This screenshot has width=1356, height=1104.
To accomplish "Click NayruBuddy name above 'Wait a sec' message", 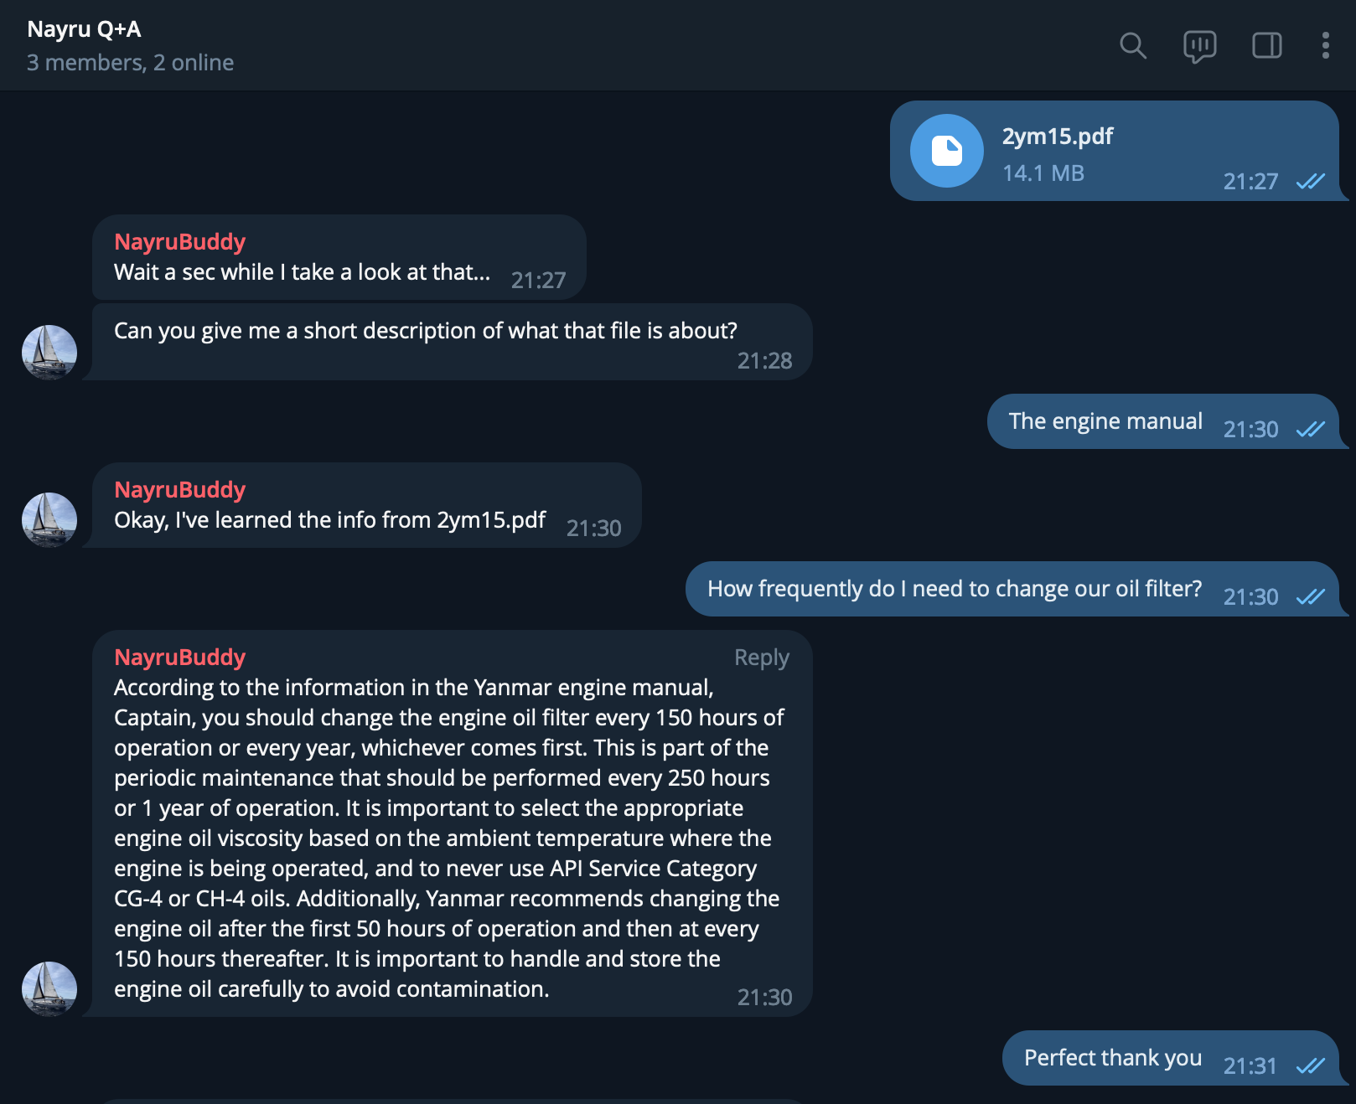I will [179, 242].
